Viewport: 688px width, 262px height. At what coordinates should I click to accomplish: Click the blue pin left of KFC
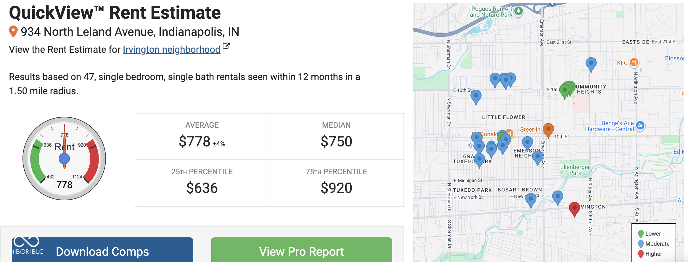coord(591,63)
